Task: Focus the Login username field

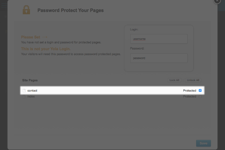Action: pyautogui.click(x=159, y=39)
